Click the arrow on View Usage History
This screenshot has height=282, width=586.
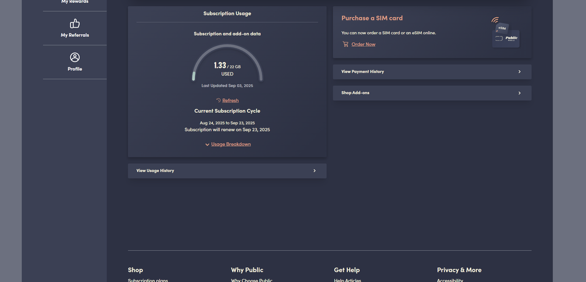(314, 171)
